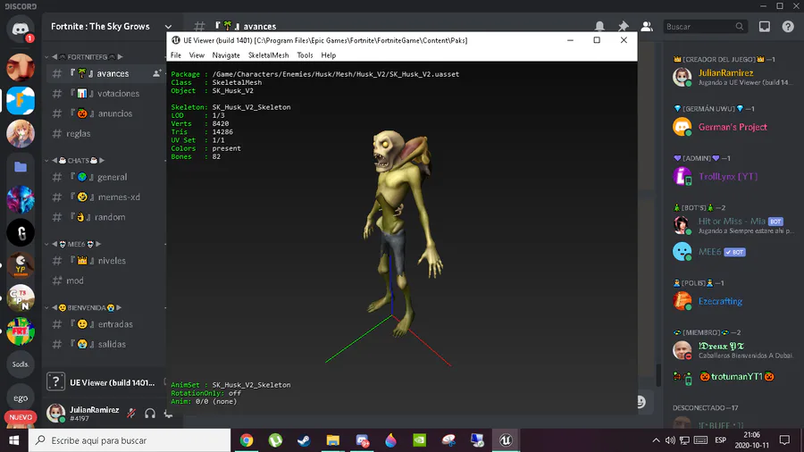Open the reglas channel
The image size is (804, 452).
105,133
